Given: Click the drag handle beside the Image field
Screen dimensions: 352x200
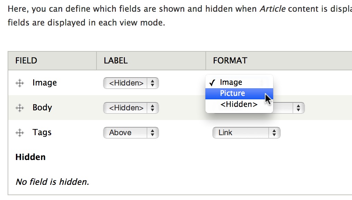Looking at the screenshot, I should (20, 83).
